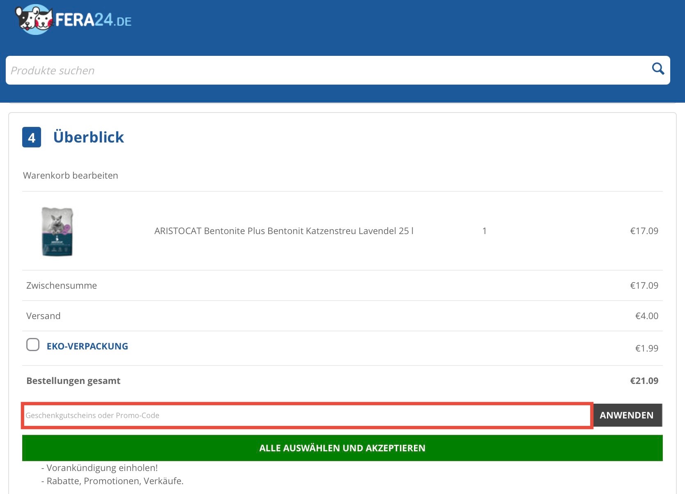Screen dimensions: 685x494
Task: Select the €4.00 shipping cost
Action: (647, 316)
